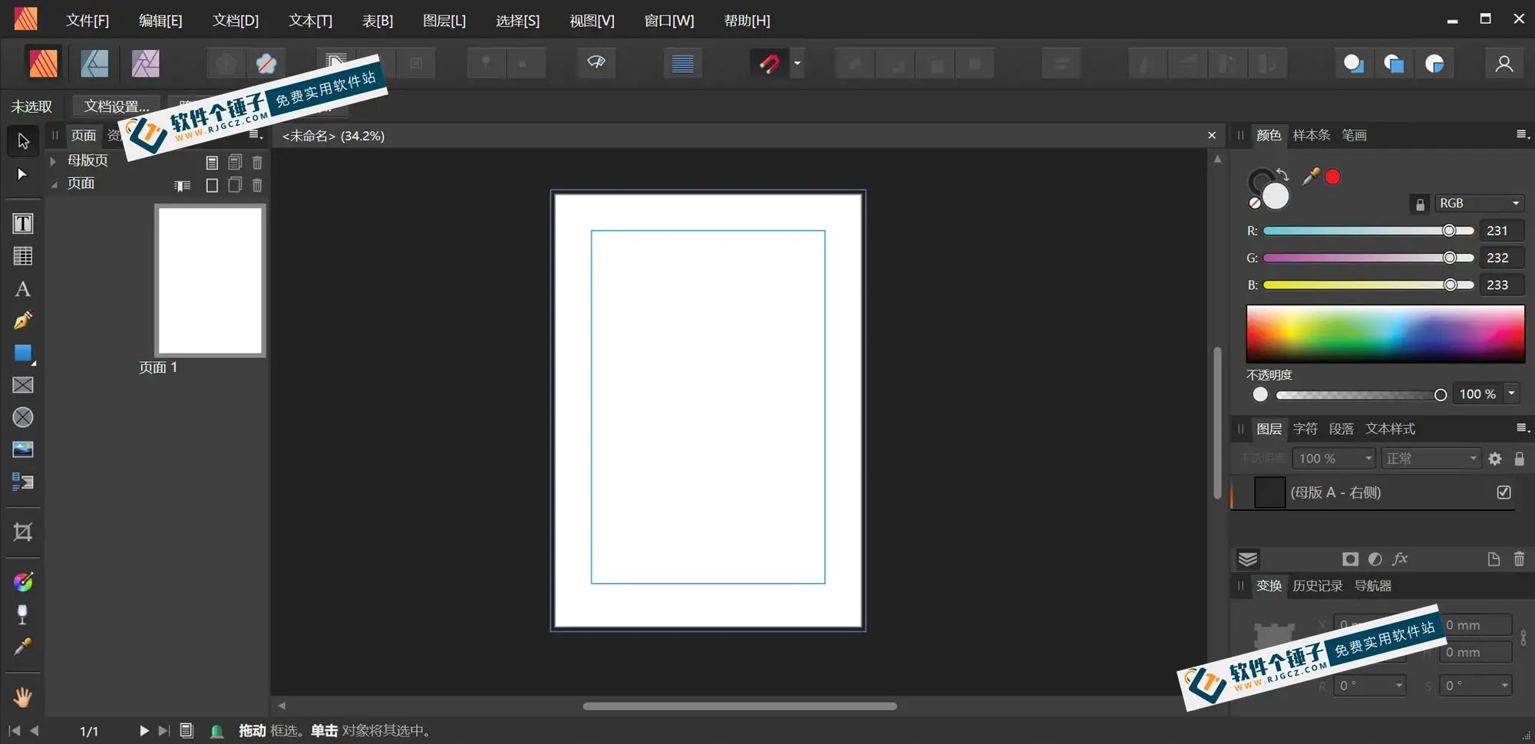Open the 文件[F] menu
The image size is (1535, 744).
tap(87, 20)
